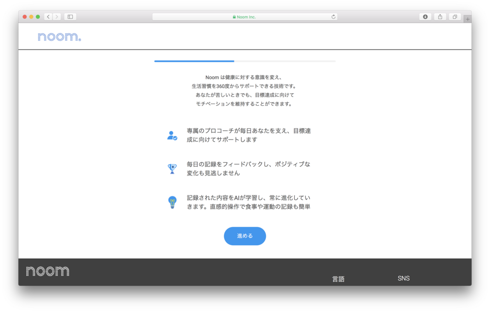Image resolution: width=490 pixels, height=312 pixels.
Task: Click the coach person icon with checkmark
Action: coord(172,135)
